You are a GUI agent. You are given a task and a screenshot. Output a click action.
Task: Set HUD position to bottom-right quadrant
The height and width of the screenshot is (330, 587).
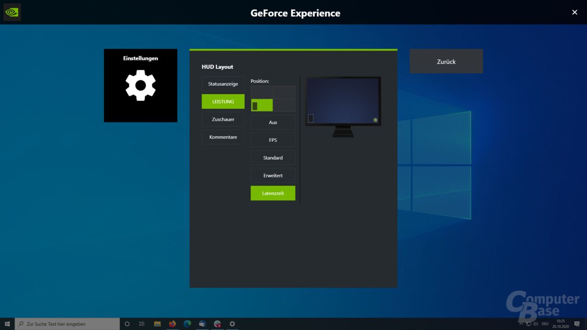coord(284,105)
